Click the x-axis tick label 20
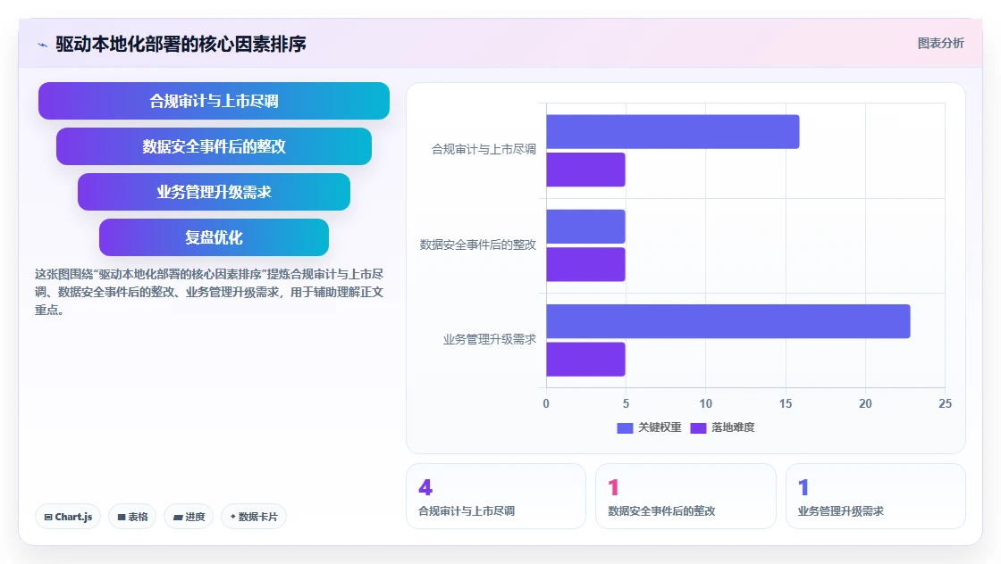1001x564 pixels. tap(865, 403)
